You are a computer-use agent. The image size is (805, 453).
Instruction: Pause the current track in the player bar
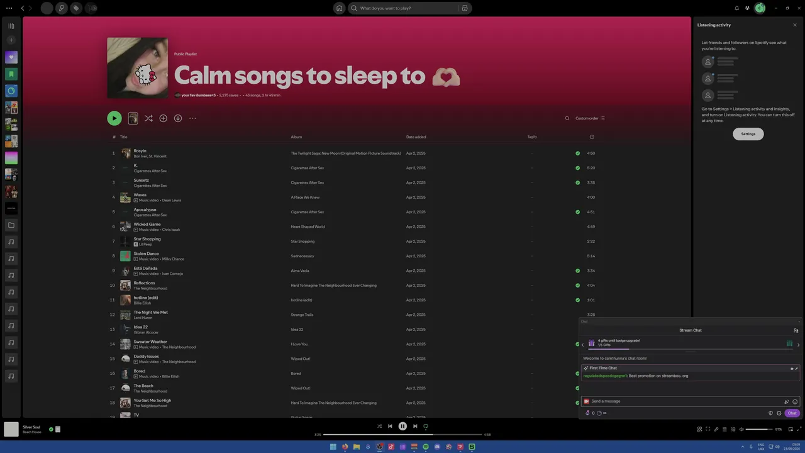click(x=402, y=426)
